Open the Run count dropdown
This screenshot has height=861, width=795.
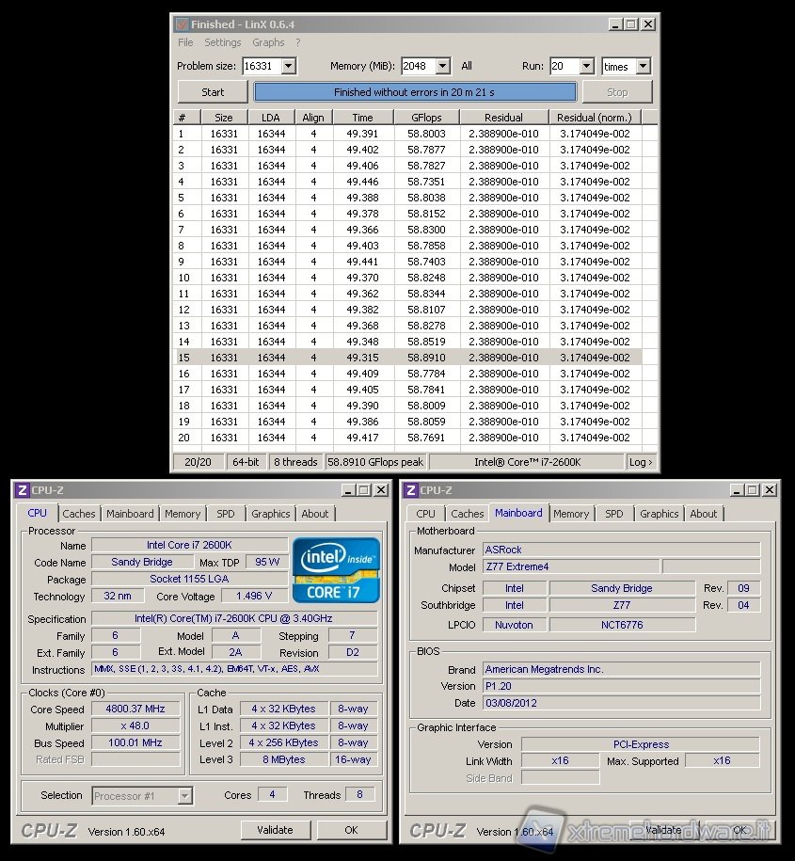tap(586, 67)
